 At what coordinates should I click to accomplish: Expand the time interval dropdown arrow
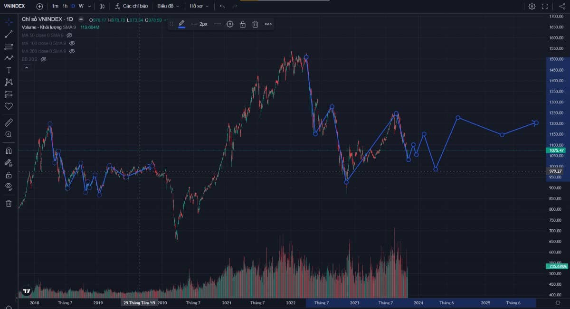(89, 6)
